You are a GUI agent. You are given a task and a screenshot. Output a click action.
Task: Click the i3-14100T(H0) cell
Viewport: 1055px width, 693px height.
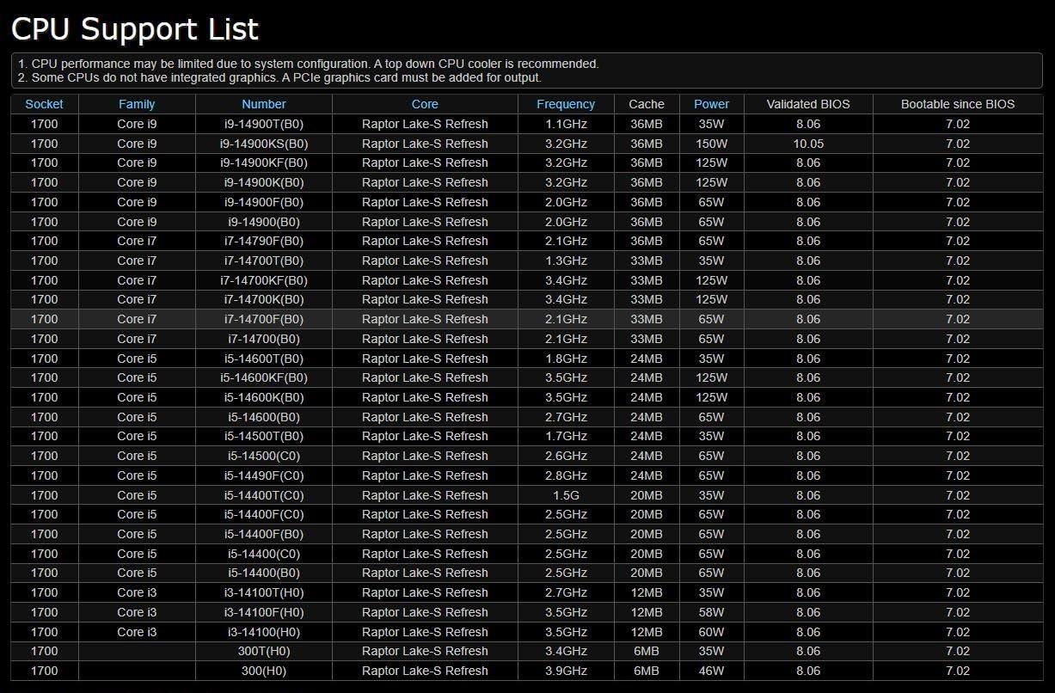pos(263,592)
